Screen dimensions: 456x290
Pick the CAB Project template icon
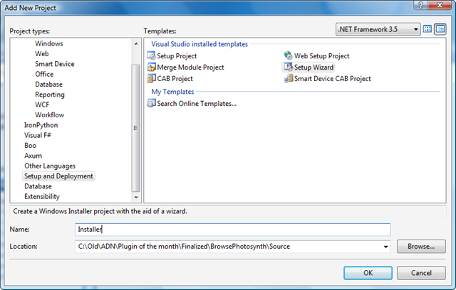tap(151, 79)
